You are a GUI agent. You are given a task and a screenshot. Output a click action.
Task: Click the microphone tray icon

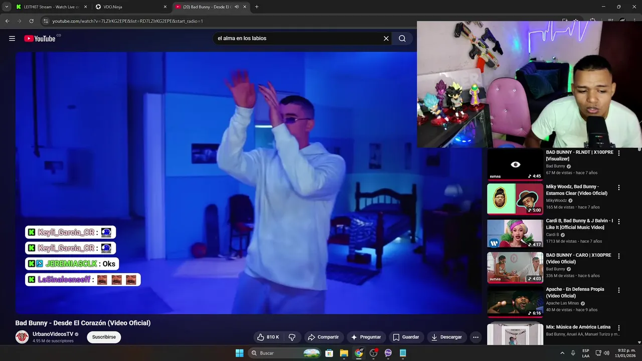[573, 353]
